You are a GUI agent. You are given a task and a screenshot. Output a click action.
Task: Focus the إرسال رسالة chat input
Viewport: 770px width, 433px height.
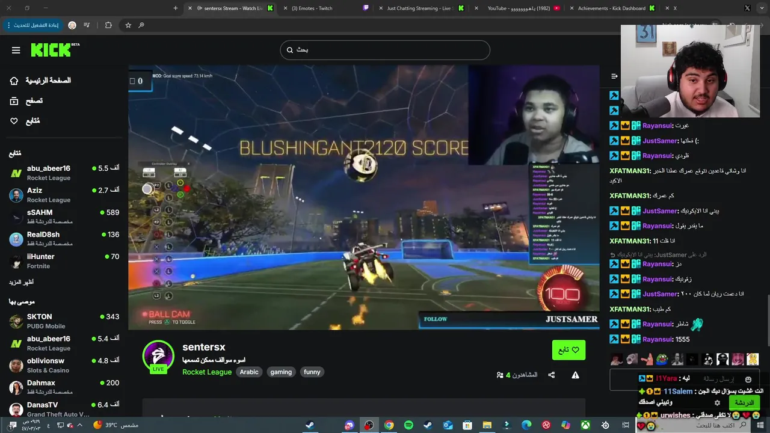click(685, 379)
